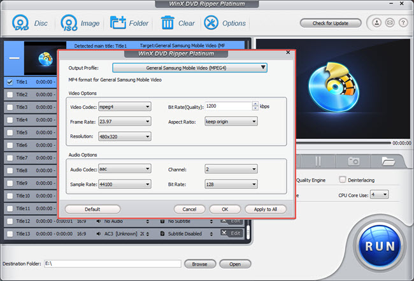
Task: Click the Edit button on Title13 row
Action: click(232, 233)
